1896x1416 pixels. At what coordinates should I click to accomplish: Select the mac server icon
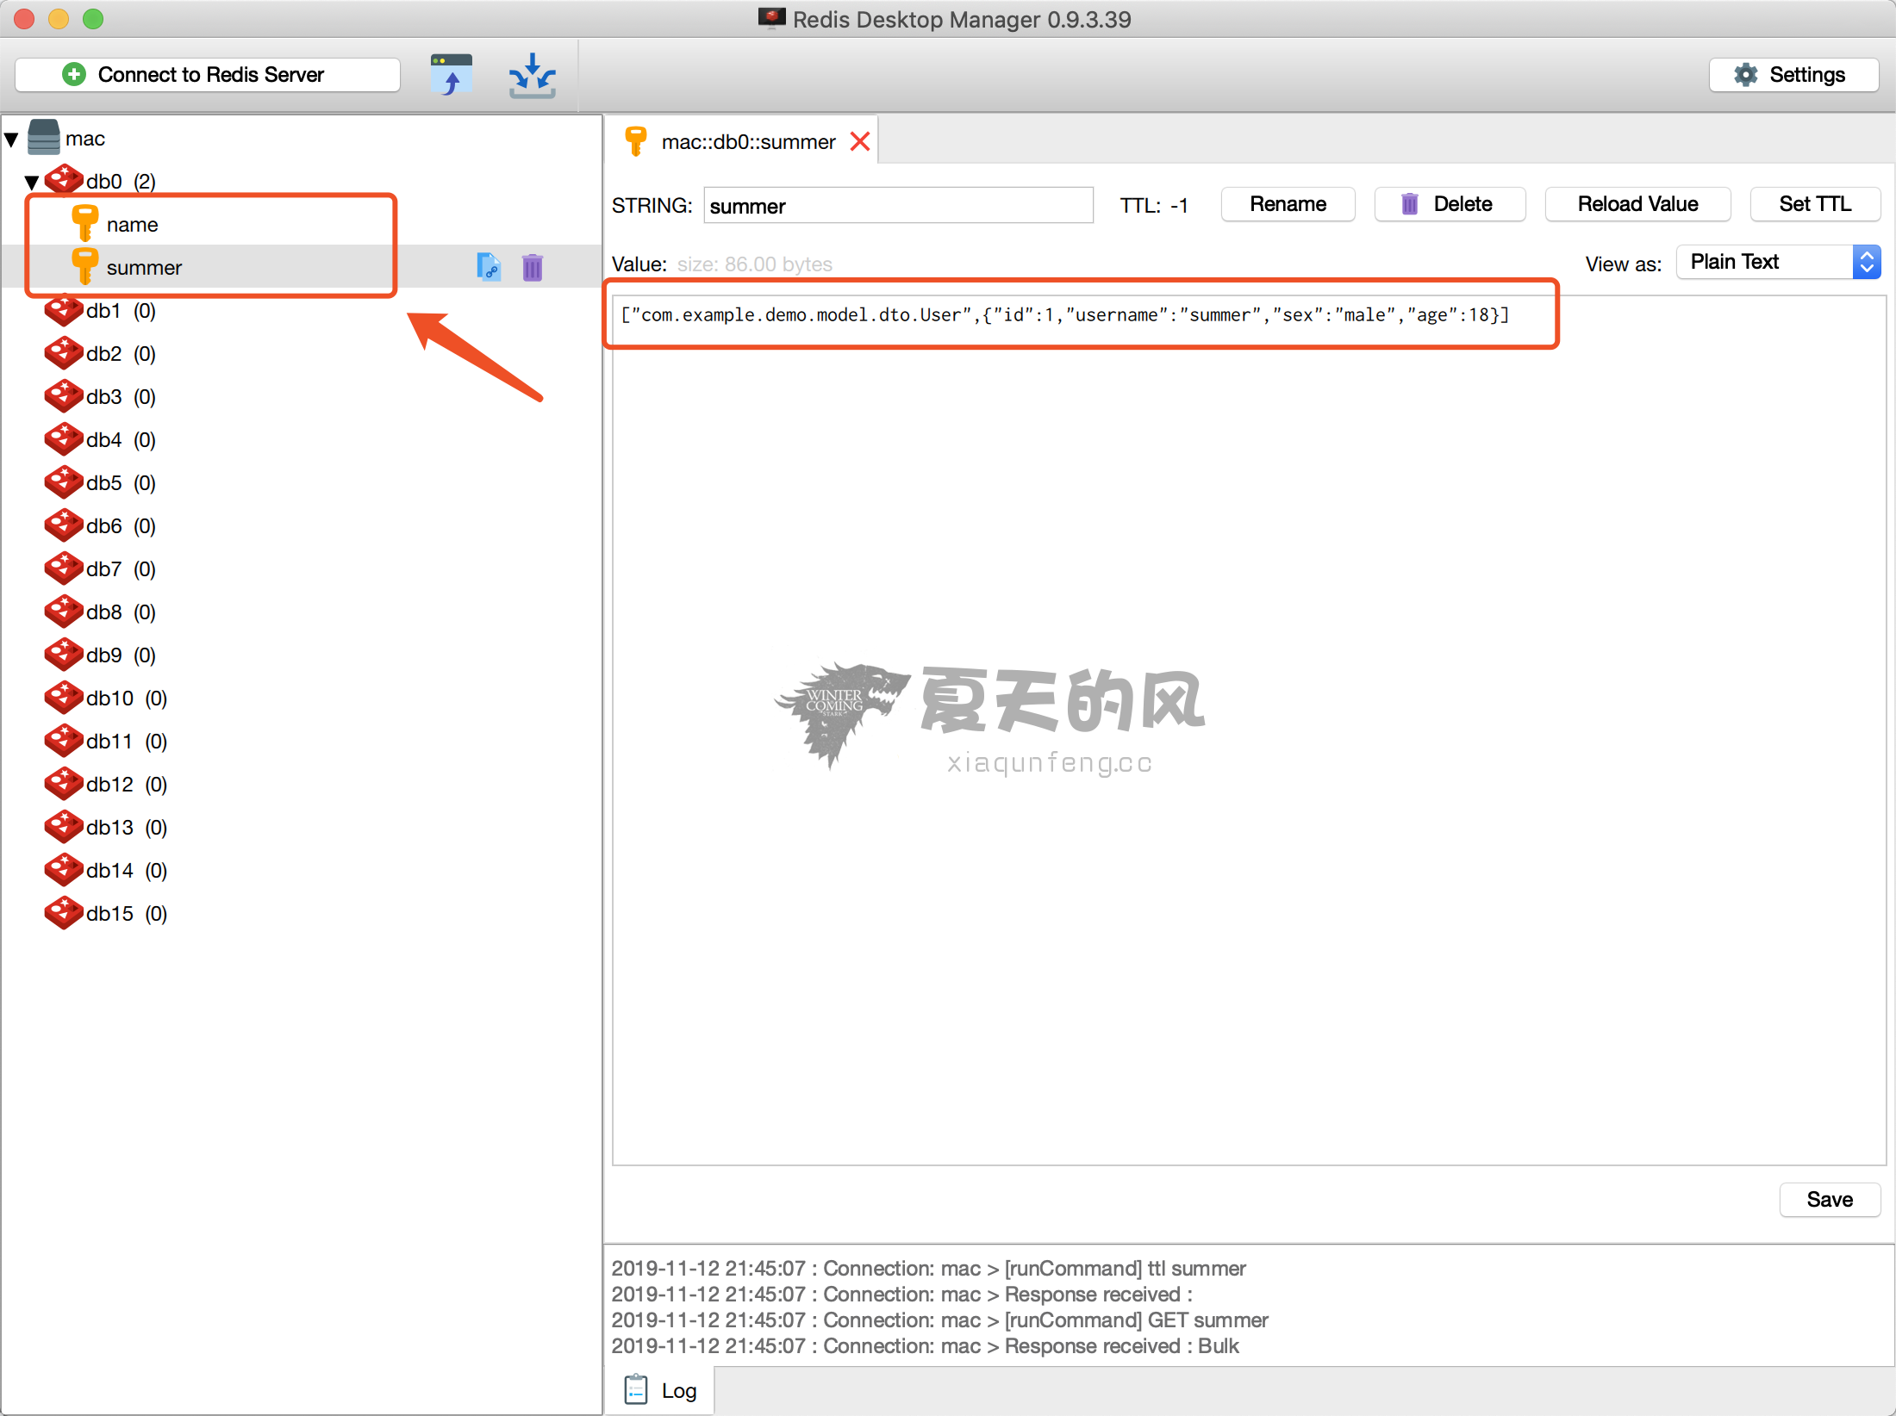point(44,138)
